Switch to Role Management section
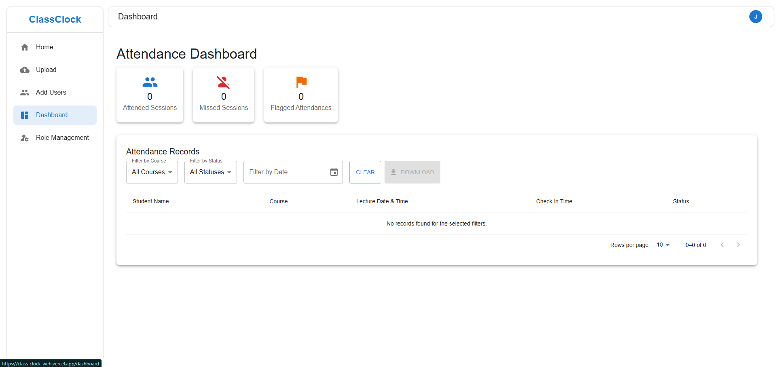Screen dimensions: 776x367 click(62, 137)
